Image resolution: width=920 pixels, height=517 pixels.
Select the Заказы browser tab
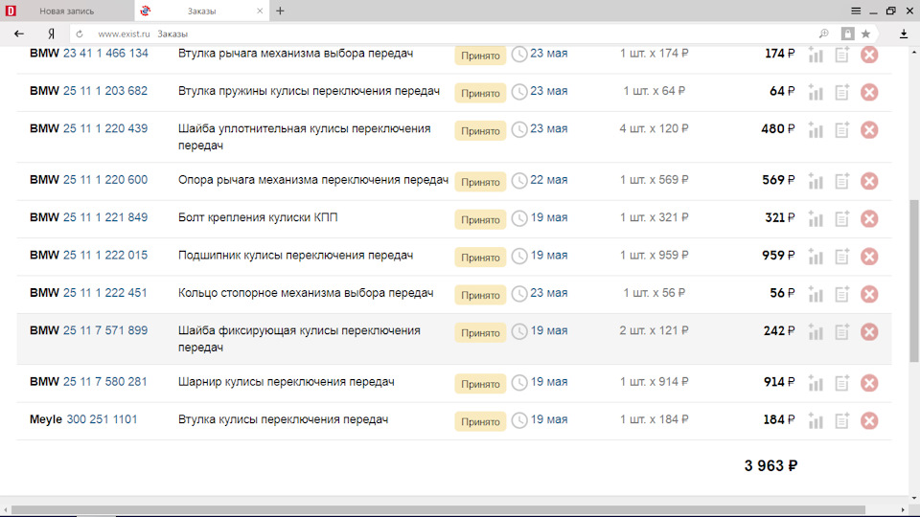pos(202,11)
